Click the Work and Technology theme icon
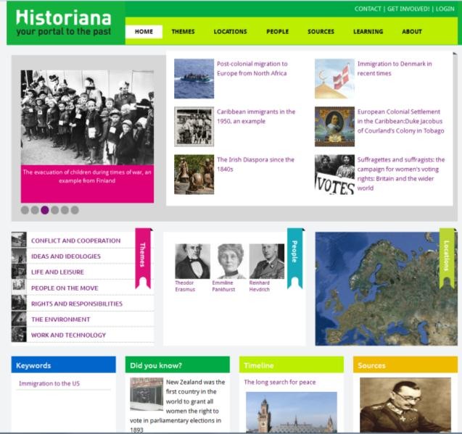 pyautogui.click(x=19, y=335)
